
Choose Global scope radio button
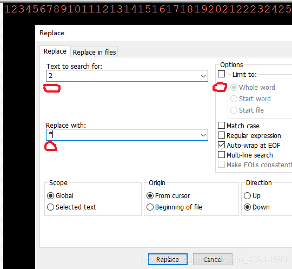(50, 196)
